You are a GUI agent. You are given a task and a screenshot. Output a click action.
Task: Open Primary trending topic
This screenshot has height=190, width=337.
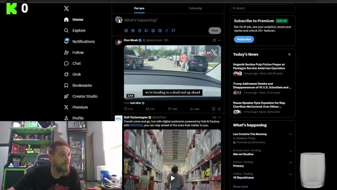tap(239, 166)
